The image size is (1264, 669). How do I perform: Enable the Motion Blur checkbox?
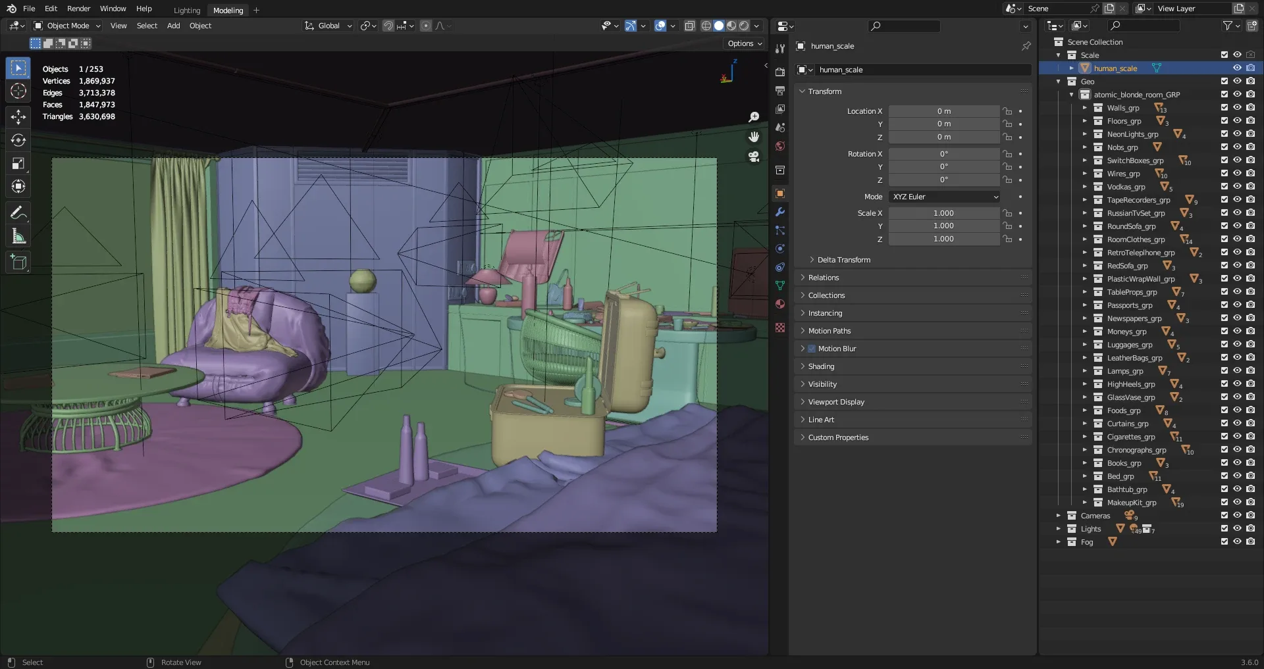[812, 349]
